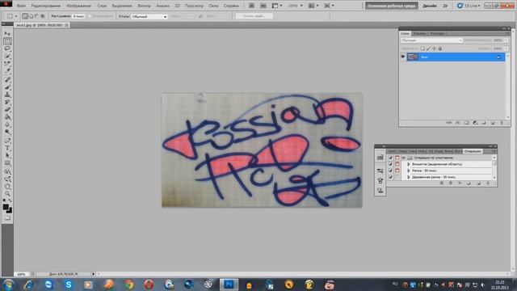This screenshot has height=291, width=517.
Task: Open the layer opacity dropdown arrow
Action: coord(506,40)
